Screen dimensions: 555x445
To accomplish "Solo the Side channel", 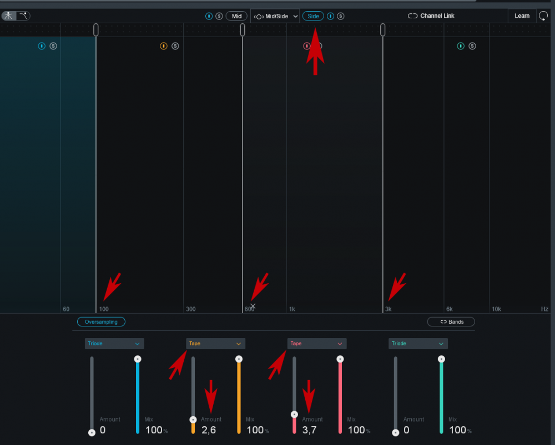I will point(341,16).
